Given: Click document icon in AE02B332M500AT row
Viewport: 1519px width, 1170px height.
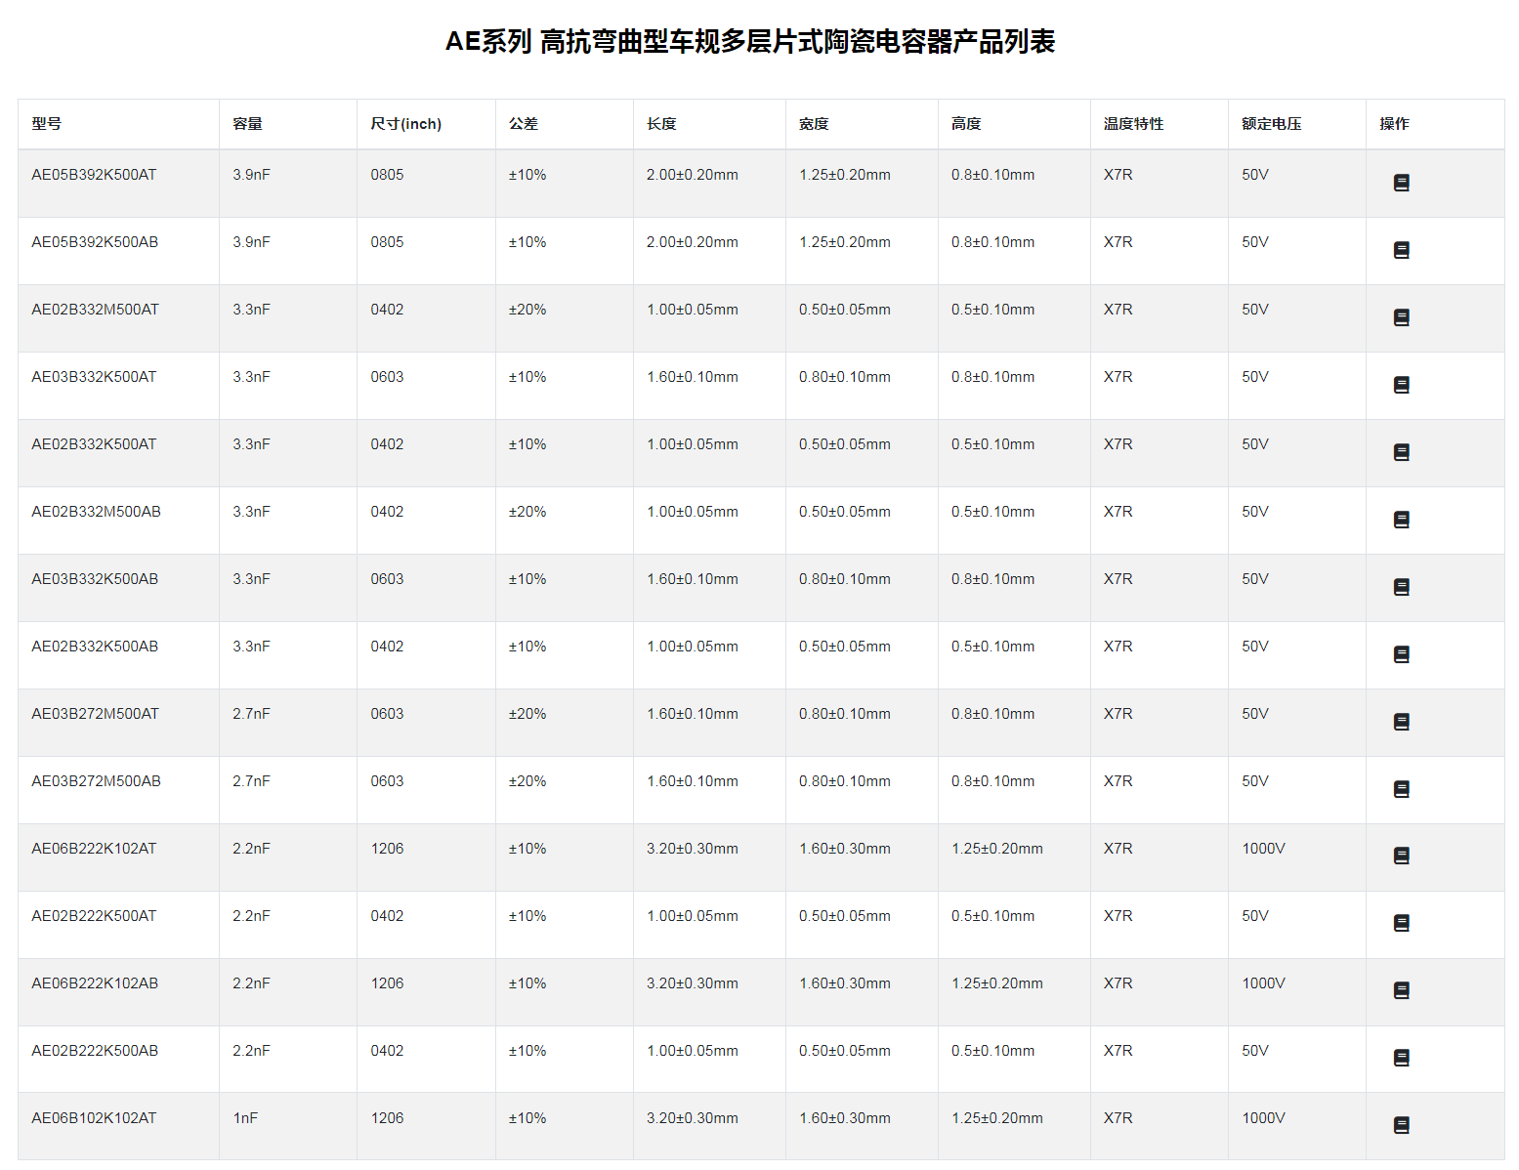Looking at the screenshot, I should [x=1401, y=317].
